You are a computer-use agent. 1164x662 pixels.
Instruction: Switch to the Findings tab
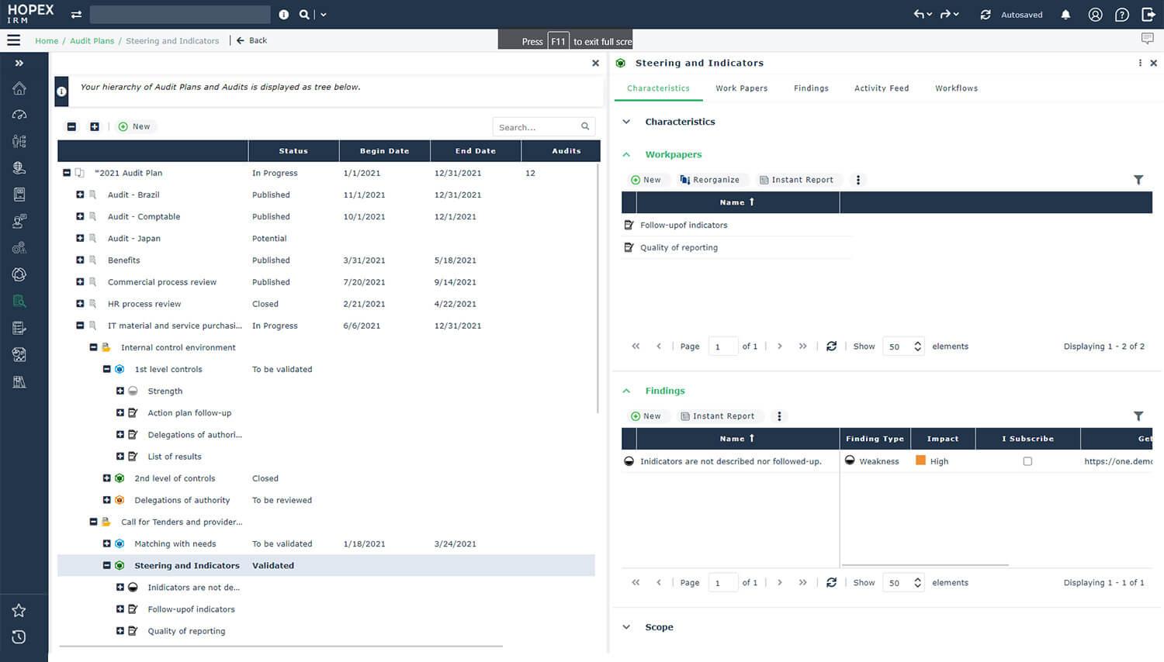point(811,88)
